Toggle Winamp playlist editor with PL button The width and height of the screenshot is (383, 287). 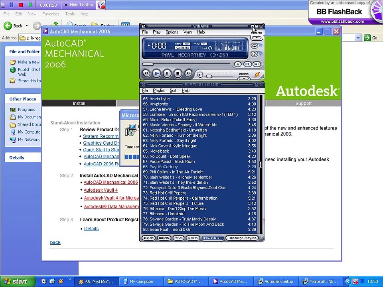click(x=247, y=65)
